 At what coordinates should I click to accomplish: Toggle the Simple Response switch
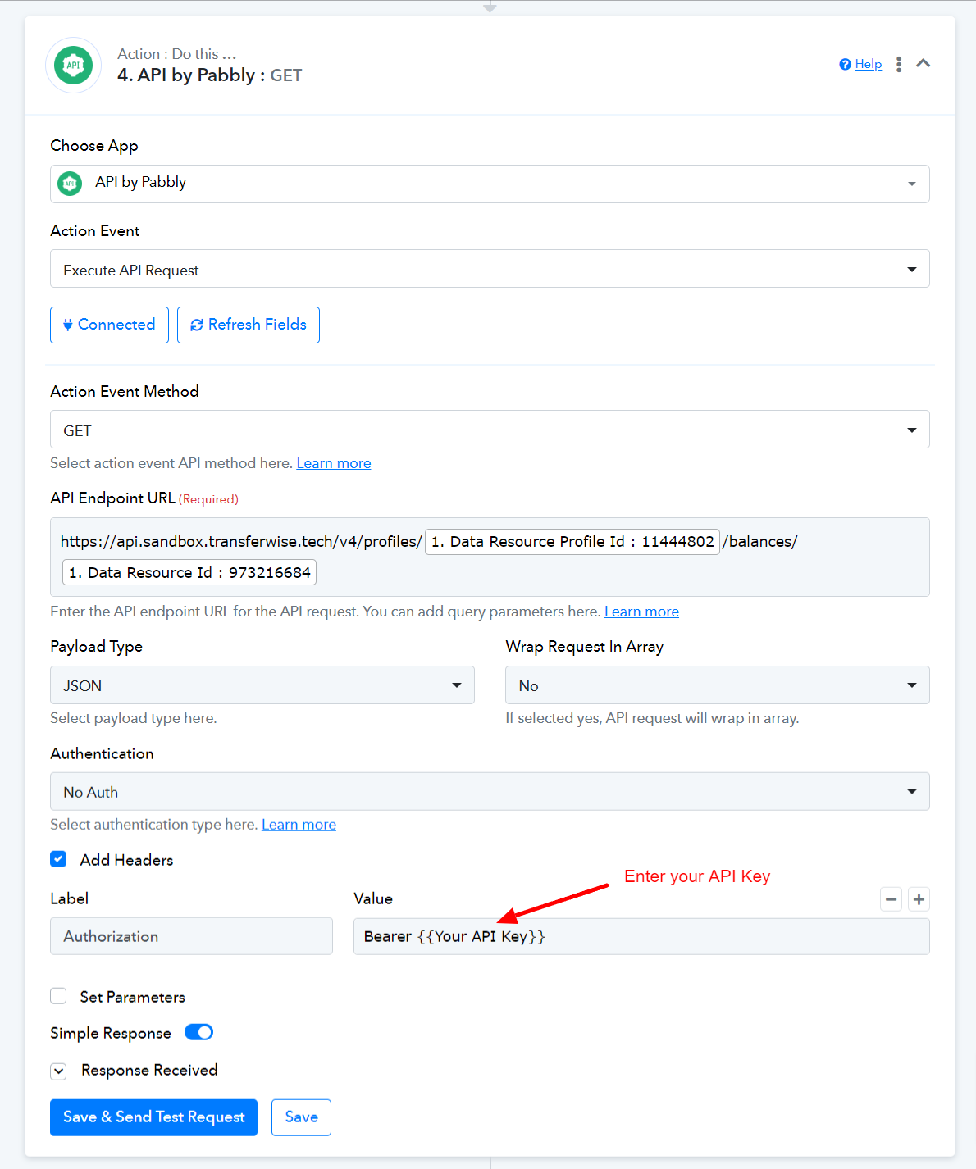[198, 1032]
